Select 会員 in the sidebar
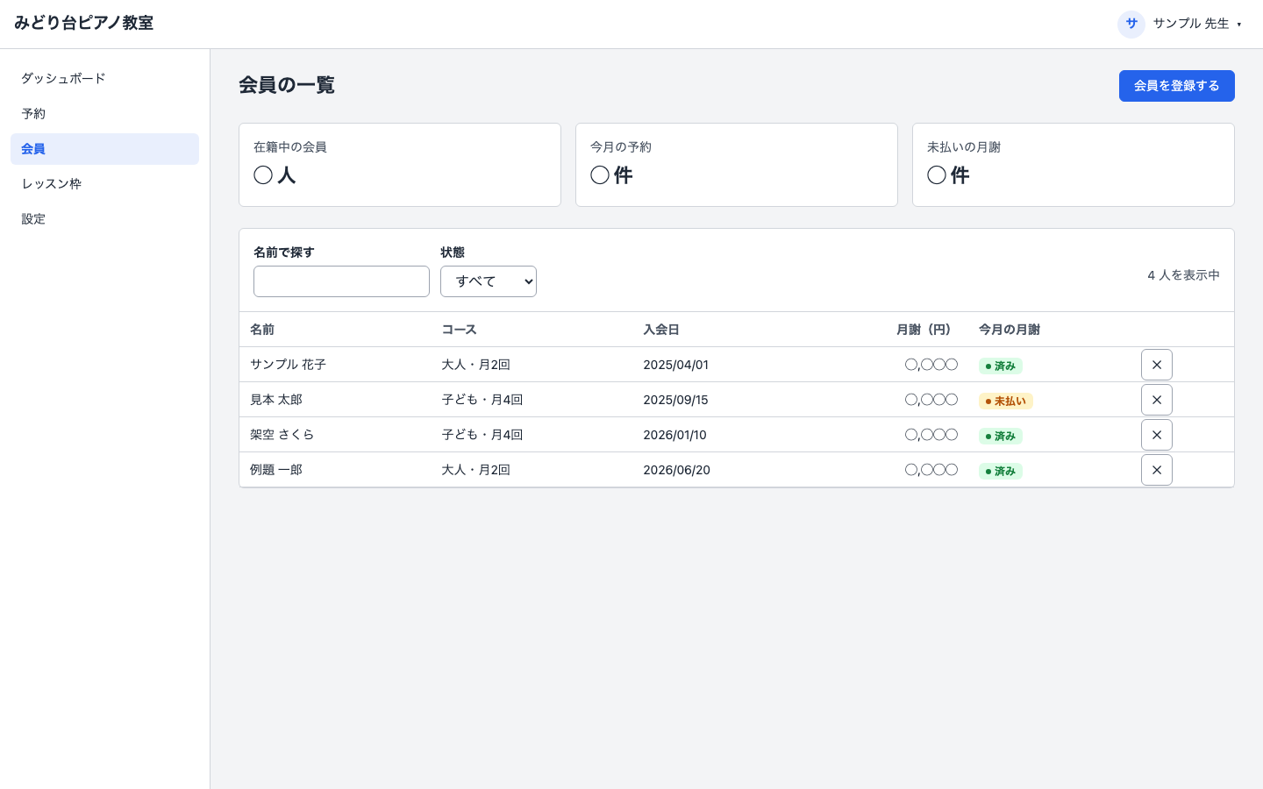Viewport: 1263px width, 789px height. 104,149
